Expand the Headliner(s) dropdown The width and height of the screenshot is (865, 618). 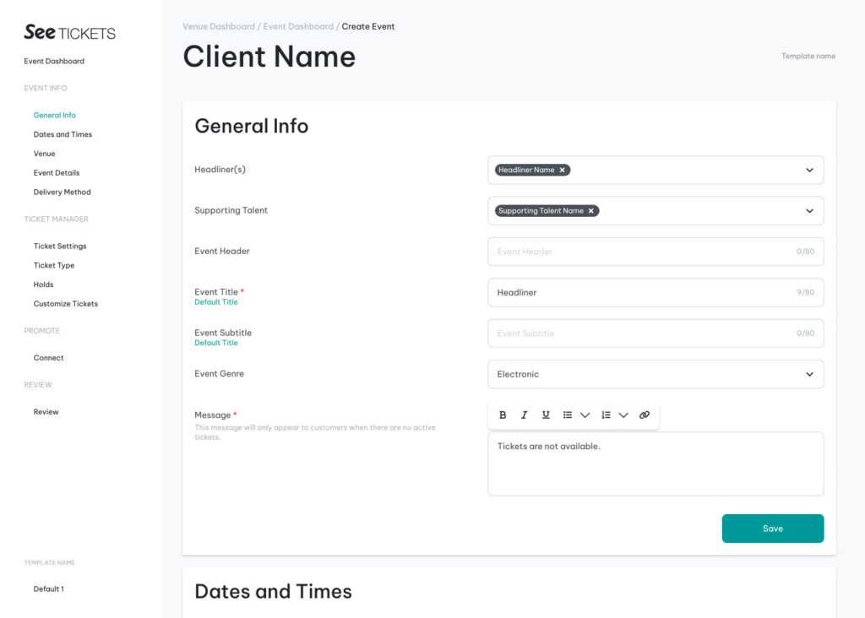[x=808, y=170]
